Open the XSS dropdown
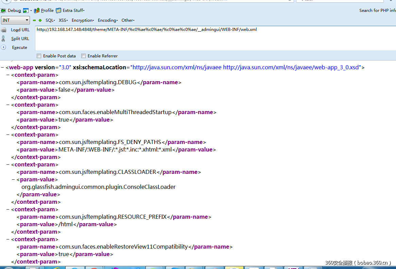This screenshot has height=269, width=396. click(63, 20)
